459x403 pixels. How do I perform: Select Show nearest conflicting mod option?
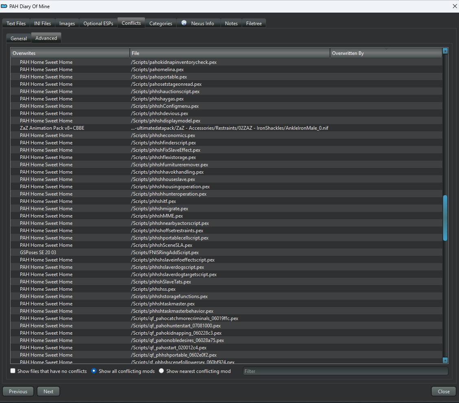[161, 371]
